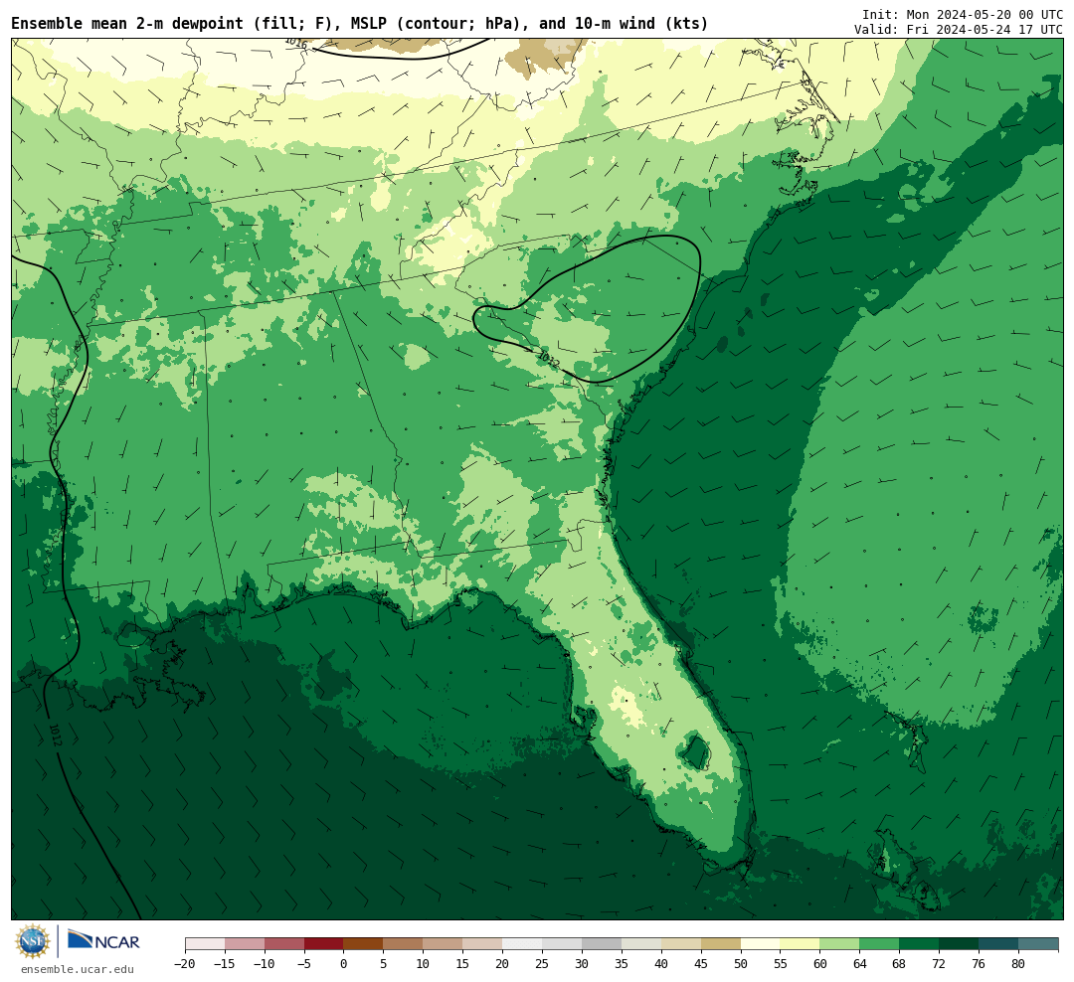
Task: Click the 'Init: Mon 2024-05-20 00 UTC' text
Action: coord(963,14)
